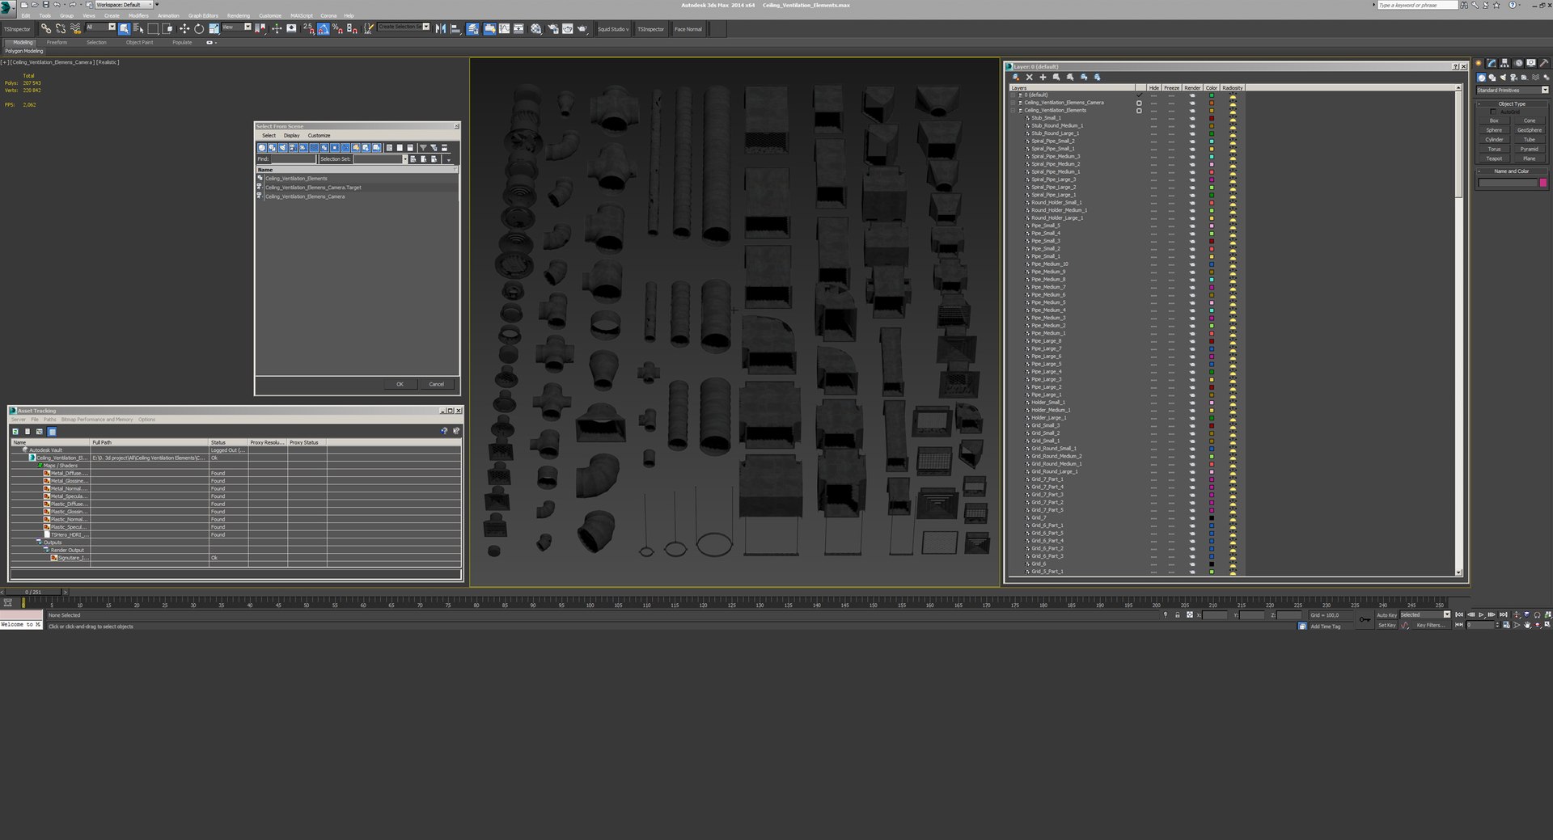Screen dimensions: 1553x840
Task: Open the Utilities hammer panel tab
Action: (x=1544, y=63)
